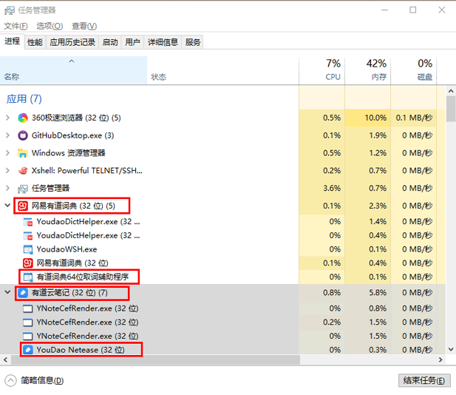The width and height of the screenshot is (456, 395).
Task: Select the 360极速浏览器 (32 位) (5) row text
Action: 76,118
